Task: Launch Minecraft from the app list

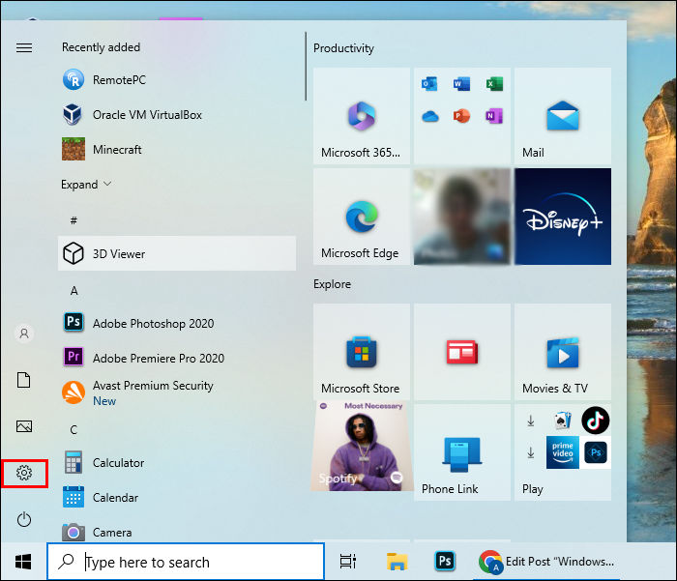Action: [177, 149]
